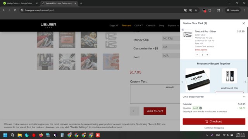Click the product page quantity field
The image size is (248, 139).
click(134, 111)
